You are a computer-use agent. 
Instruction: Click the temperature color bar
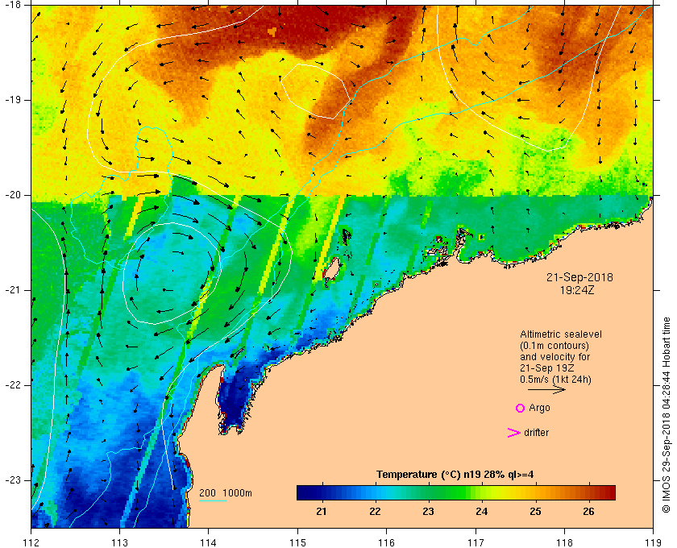pyautogui.click(x=456, y=492)
